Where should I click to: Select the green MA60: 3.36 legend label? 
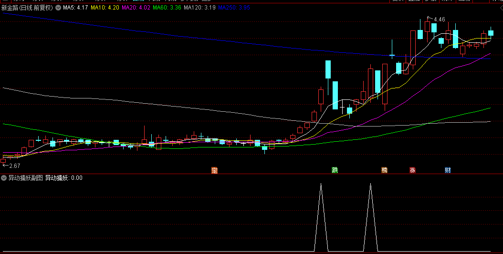[167, 7]
